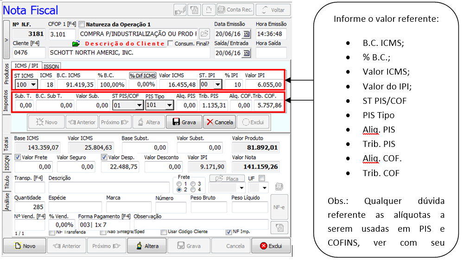Viewport: 463px width, 260px height.
Task: Click the green folder icon beside Descrição do Cliente
Action: coord(76,44)
